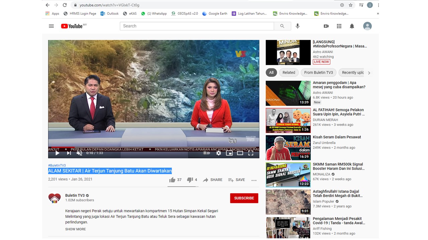Seek using the video progress bar
Screen dimensions: 428x240
(x=154, y=147)
